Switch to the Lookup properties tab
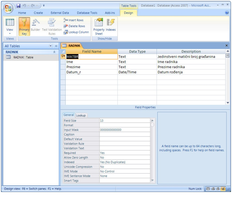 pos(81,115)
